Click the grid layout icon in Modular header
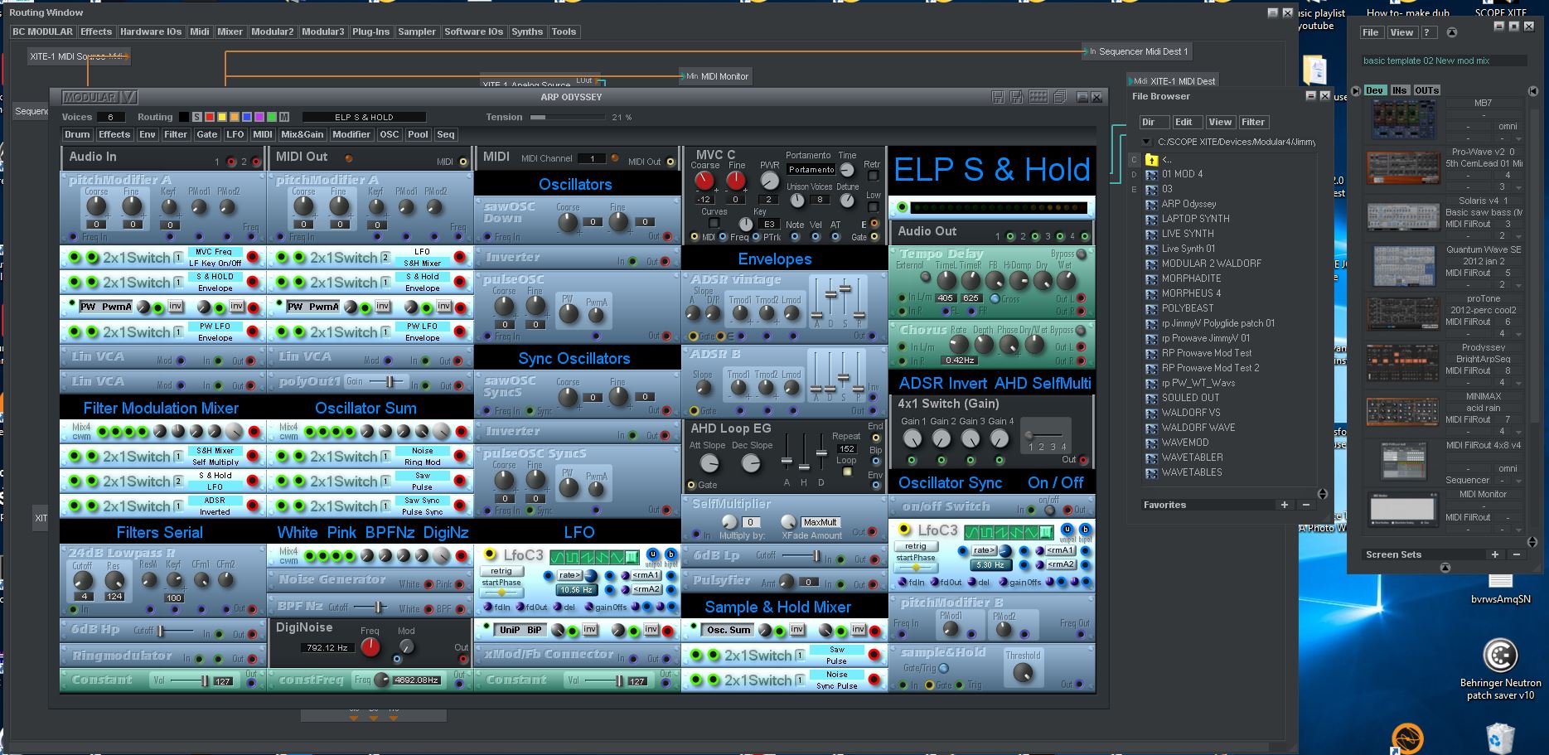The image size is (1549, 755). (x=1038, y=97)
